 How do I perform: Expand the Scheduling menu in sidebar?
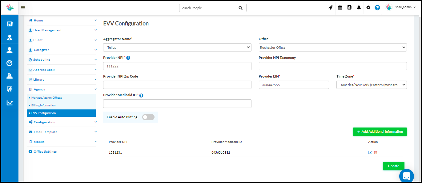tap(42, 60)
